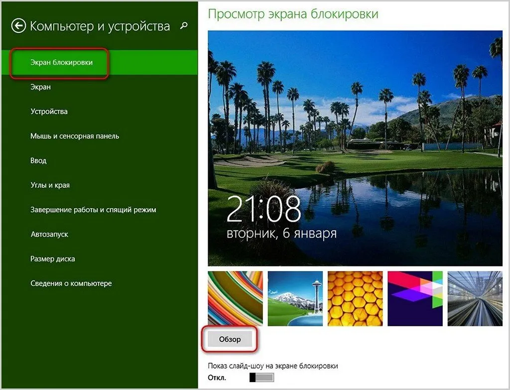Go to Устройства section
The height and width of the screenshot is (390, 510).
click(49, 112)
